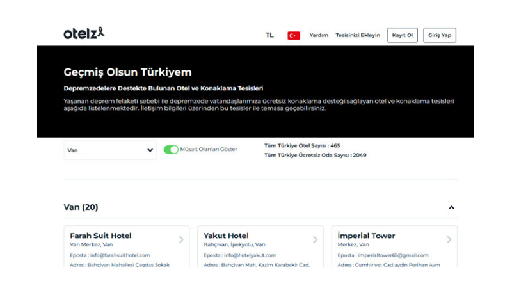Click arrow icon on Farah Suit Hotel card
This screenshot has width=512, height=288.
181,239
